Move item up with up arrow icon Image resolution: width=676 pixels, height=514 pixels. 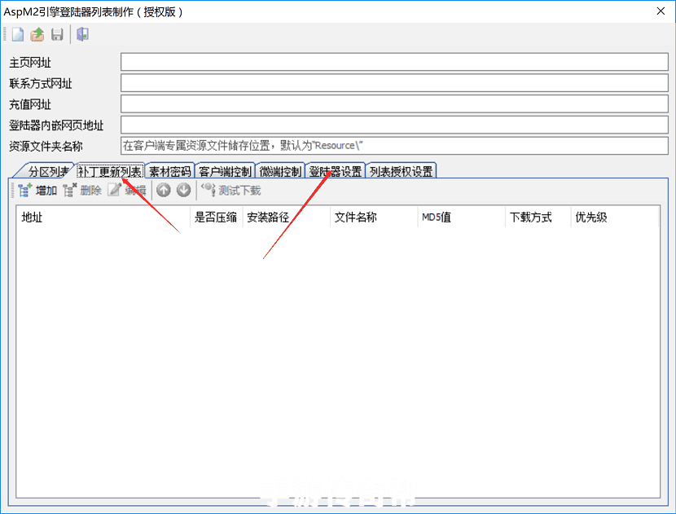click(x=164, y=190)
